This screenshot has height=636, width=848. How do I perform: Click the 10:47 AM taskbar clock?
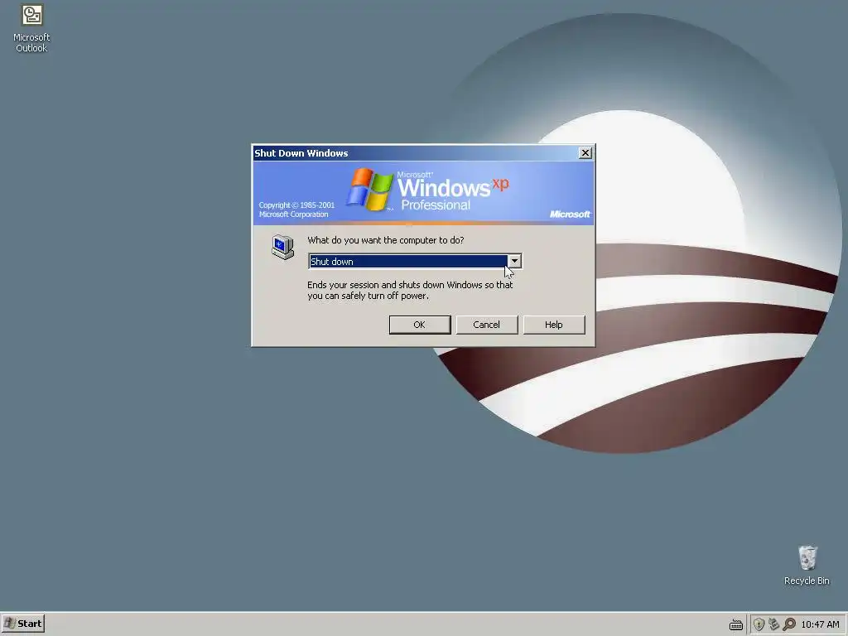pos(820,624)
